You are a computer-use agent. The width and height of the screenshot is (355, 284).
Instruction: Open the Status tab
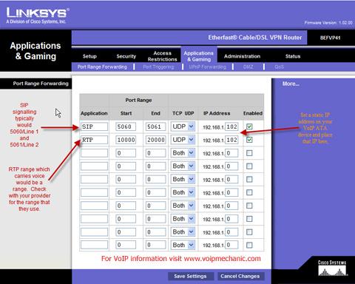293,56
